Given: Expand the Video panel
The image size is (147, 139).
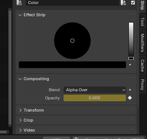Looking at the screenshot, I should [20, 130].
